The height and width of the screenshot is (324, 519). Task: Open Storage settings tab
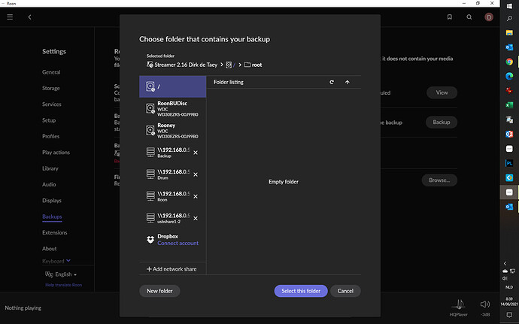pyautogui.click(x=51, y=88)
